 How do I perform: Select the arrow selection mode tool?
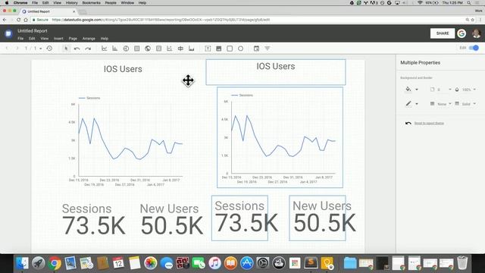point(66,49)
